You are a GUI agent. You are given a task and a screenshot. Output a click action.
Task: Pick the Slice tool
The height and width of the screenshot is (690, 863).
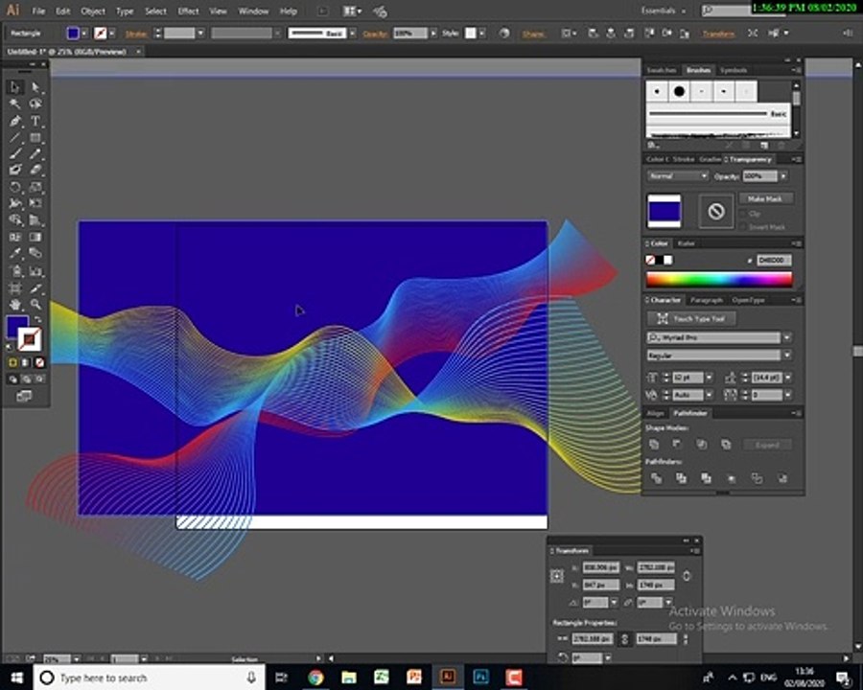point(35,287)
